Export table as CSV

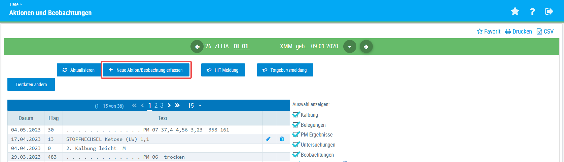pos(545,32)
